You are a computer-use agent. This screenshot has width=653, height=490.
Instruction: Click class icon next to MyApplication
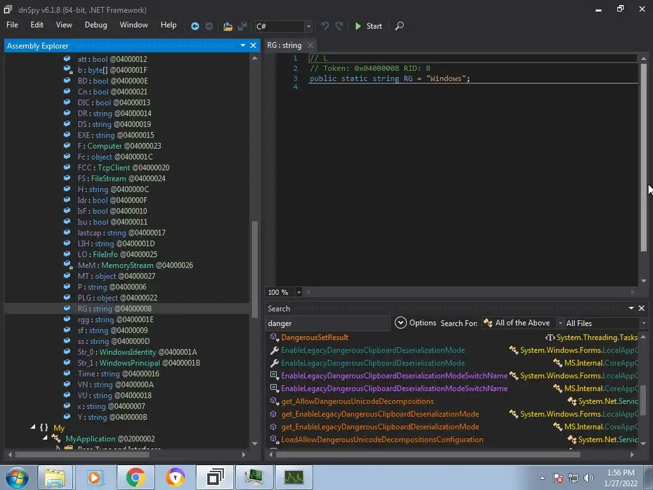point(56,438)
